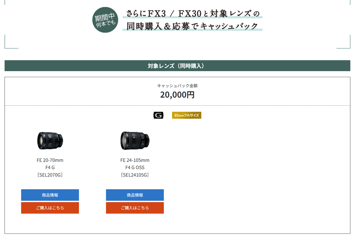Click the black G lens logo
The image size is (358, 237).
158,115
